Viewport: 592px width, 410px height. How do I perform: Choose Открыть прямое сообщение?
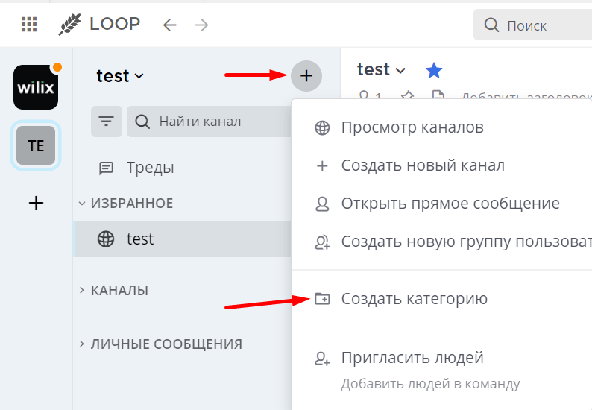[x=442, y=204]
